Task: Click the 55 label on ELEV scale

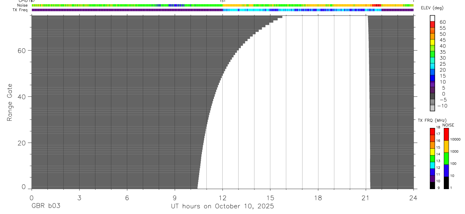Action: point(443,28)
